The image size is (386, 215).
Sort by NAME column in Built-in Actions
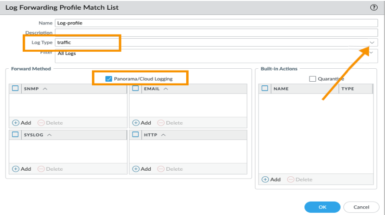(281, 89)
